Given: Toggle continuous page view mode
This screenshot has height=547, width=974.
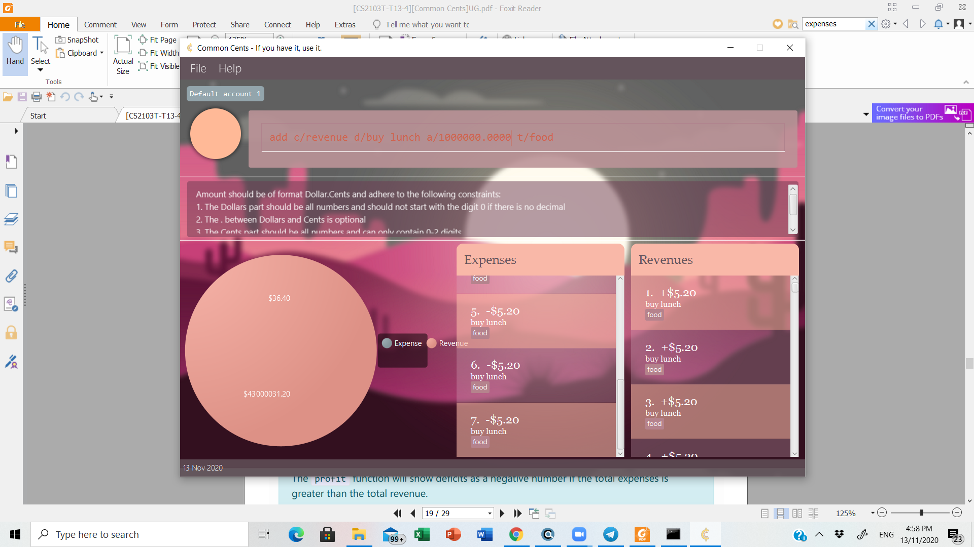Looking at the screenshot, I should [781, 513].
